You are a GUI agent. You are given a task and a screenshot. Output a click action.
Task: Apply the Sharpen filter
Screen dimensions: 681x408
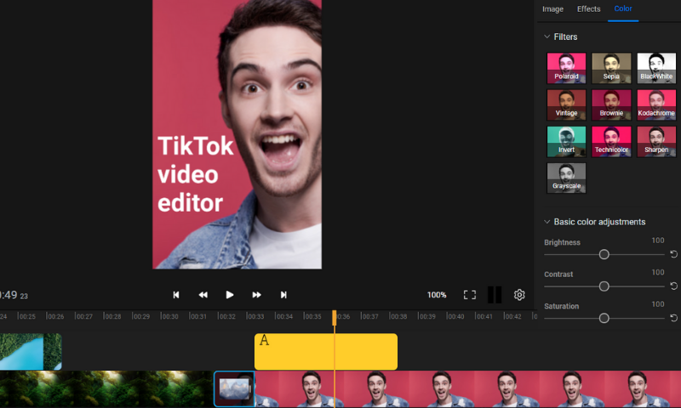656,141
